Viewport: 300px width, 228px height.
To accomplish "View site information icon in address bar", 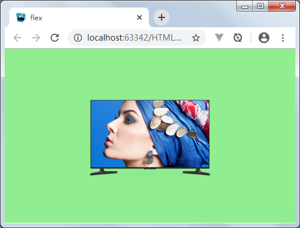I will click(78, 38).
